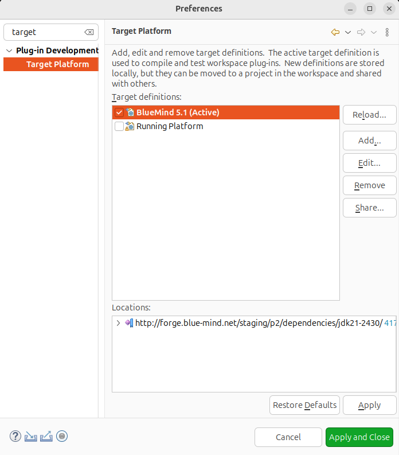Uncheck the BlueMind 5.1 target checkbox
The height and width of the screenshot is (455, 399).
119,112
